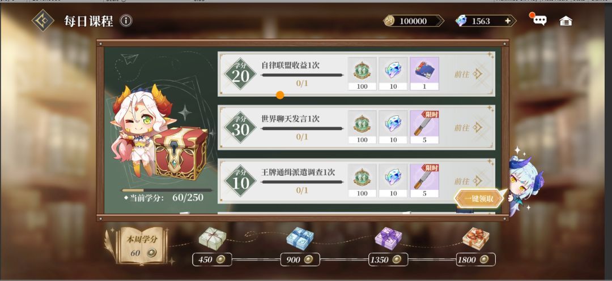View the blue gift reward in 自律联盟 row
The width and height of the screenshot is (612, 281).
click(x=424, y=74)
